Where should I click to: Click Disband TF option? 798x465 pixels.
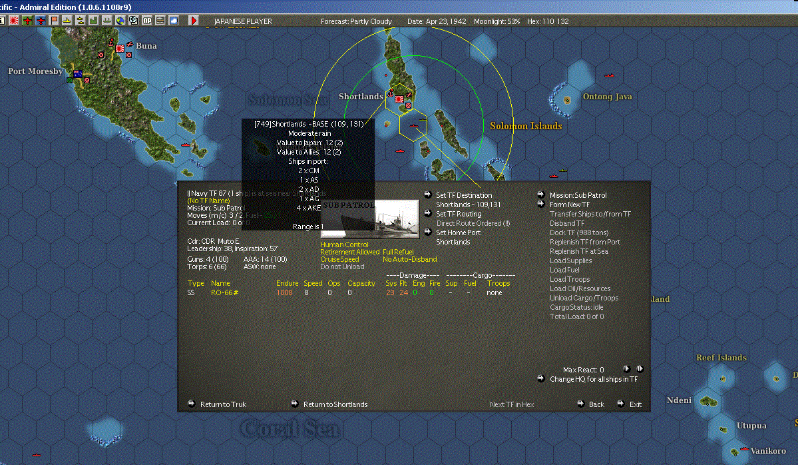[567, 223]
